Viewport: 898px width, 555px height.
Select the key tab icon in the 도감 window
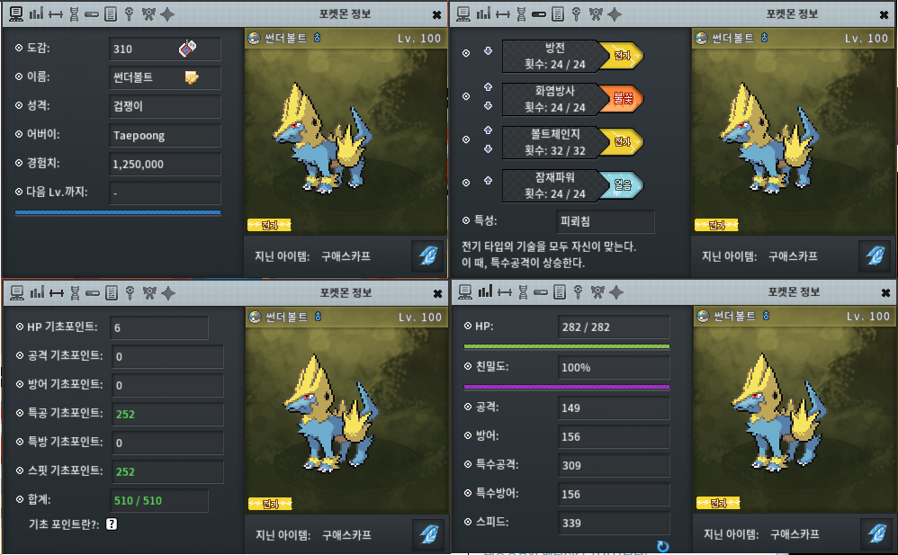[130, 14]
